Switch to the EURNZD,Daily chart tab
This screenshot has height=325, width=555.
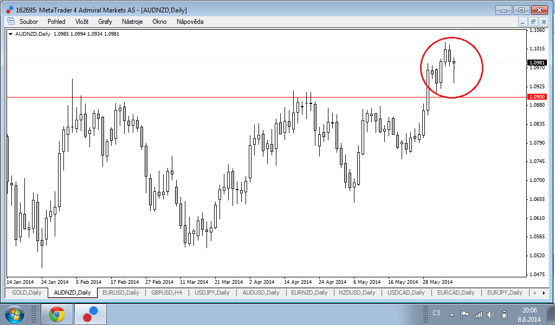coord(309,292)
